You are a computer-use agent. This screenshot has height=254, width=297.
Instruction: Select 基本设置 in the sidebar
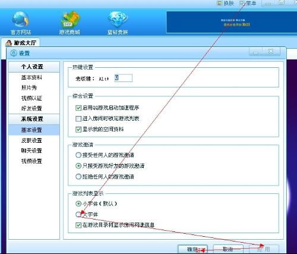[x=34, y=130]
